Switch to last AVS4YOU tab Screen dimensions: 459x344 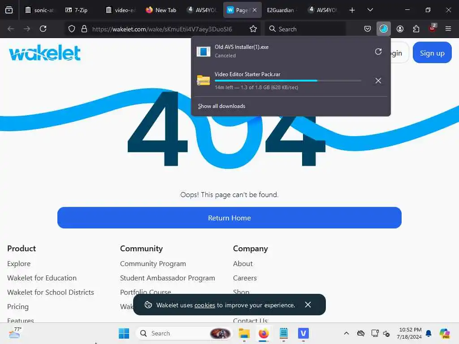coord(323,10)
